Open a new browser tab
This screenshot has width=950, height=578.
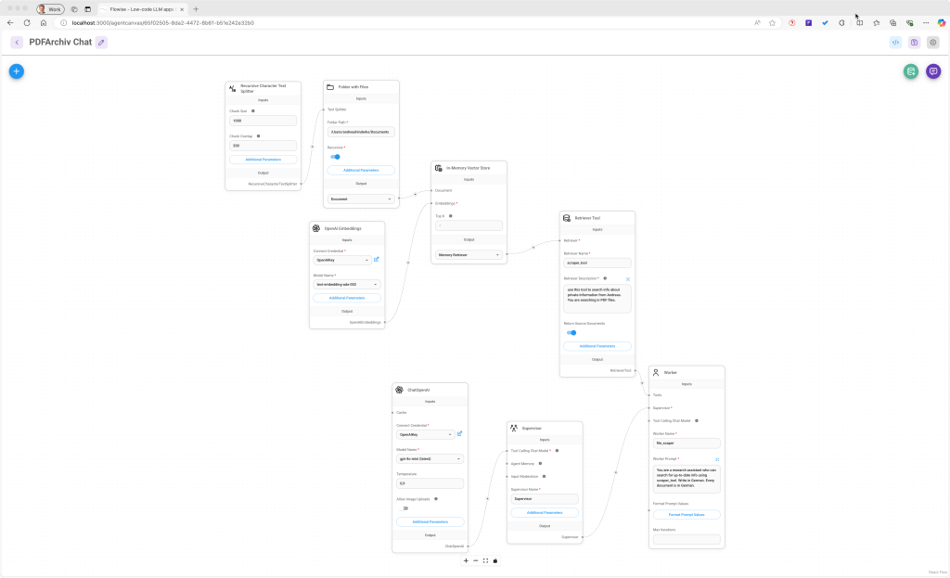coord(196,9)
